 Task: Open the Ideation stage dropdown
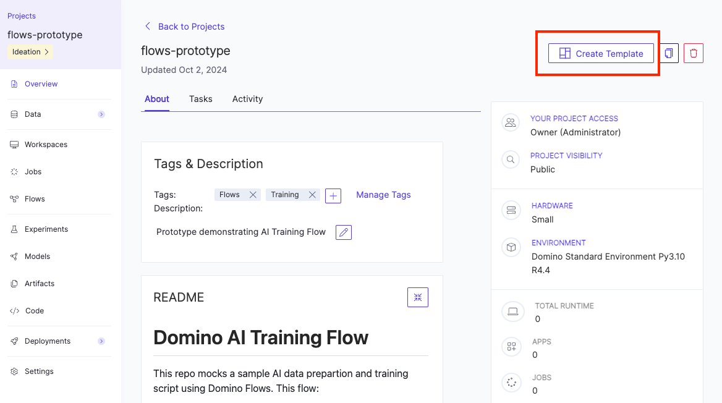click(30, 51)
